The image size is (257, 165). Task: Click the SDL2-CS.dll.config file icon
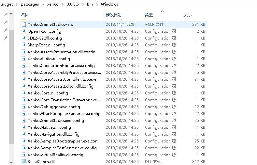pos(24,38)
